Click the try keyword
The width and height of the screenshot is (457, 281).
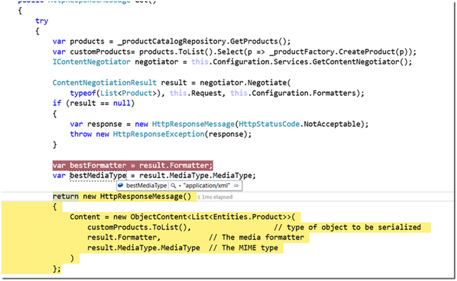tap(41, 21)
